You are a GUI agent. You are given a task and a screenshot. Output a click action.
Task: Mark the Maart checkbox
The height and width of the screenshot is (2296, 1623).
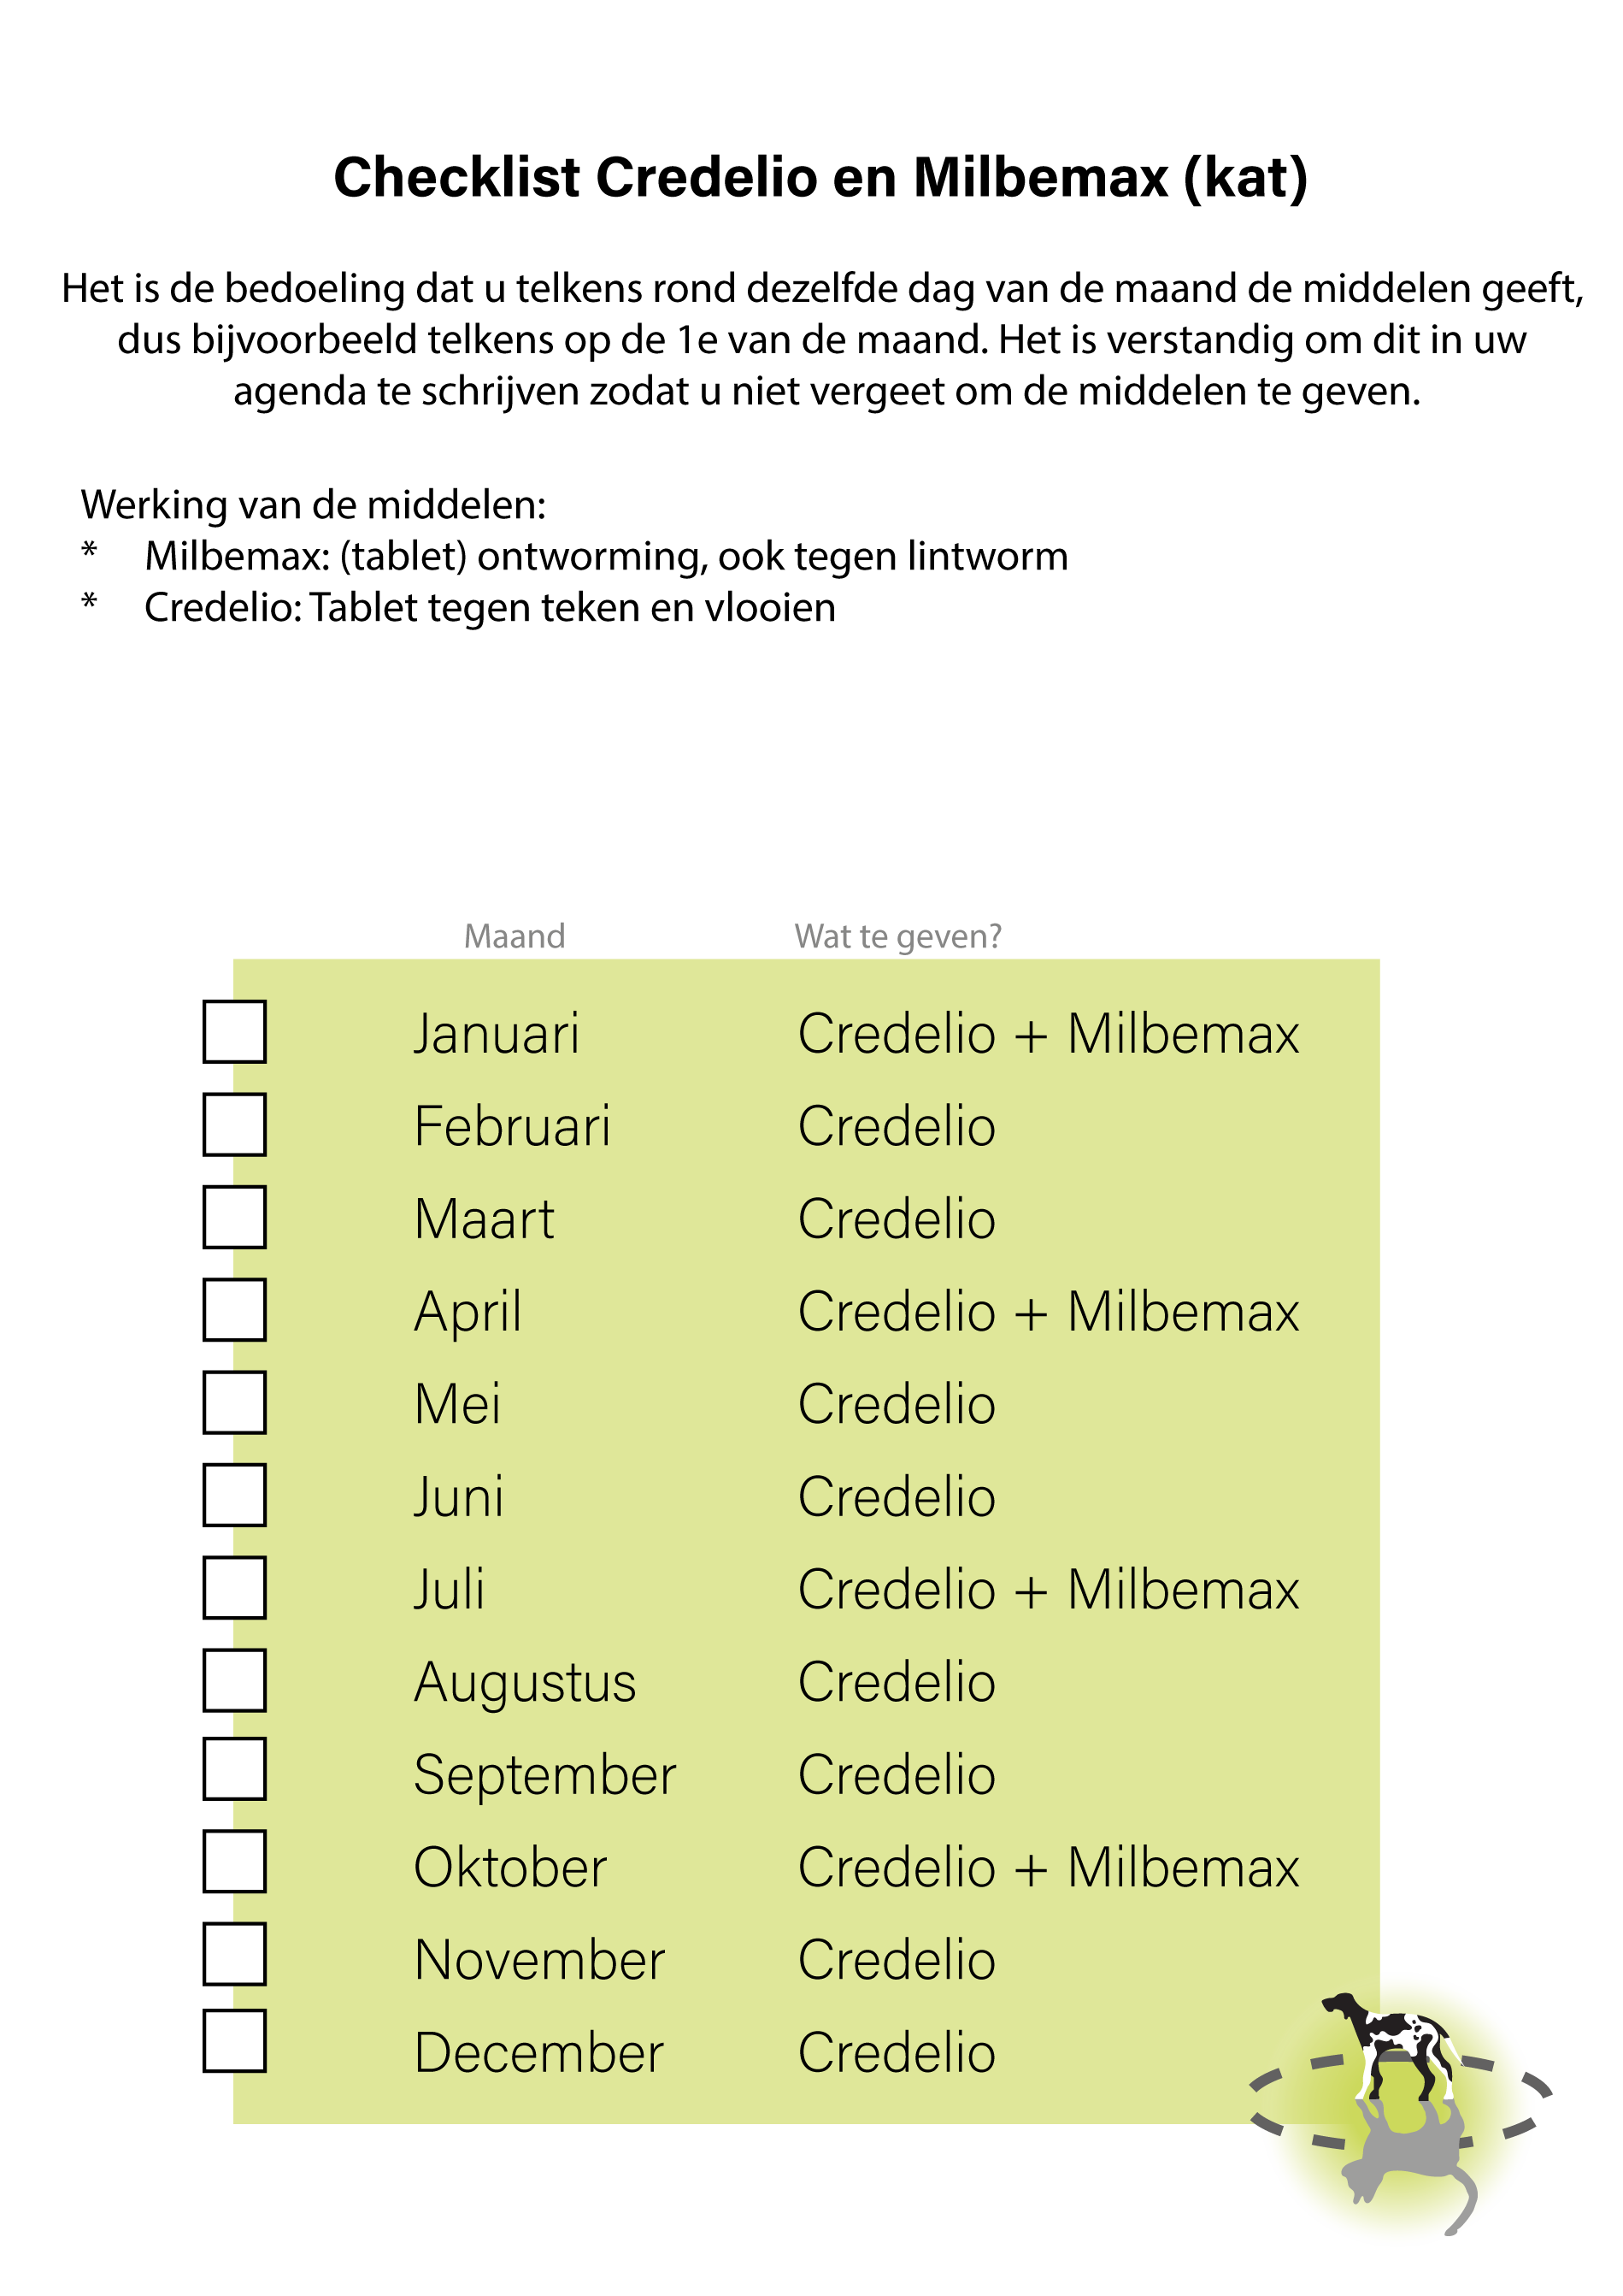click(x=235, y=1217)
